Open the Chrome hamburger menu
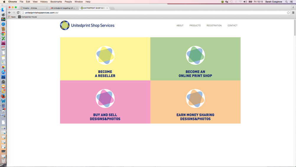This screenshot has width=296, height=167. click(x=293, y=13)
